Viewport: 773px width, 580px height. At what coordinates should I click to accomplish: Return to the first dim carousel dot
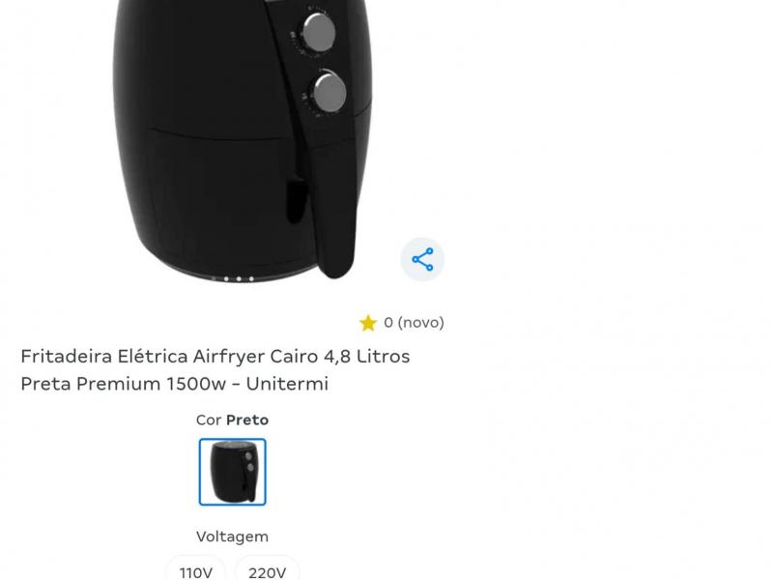tap(213, 279)
